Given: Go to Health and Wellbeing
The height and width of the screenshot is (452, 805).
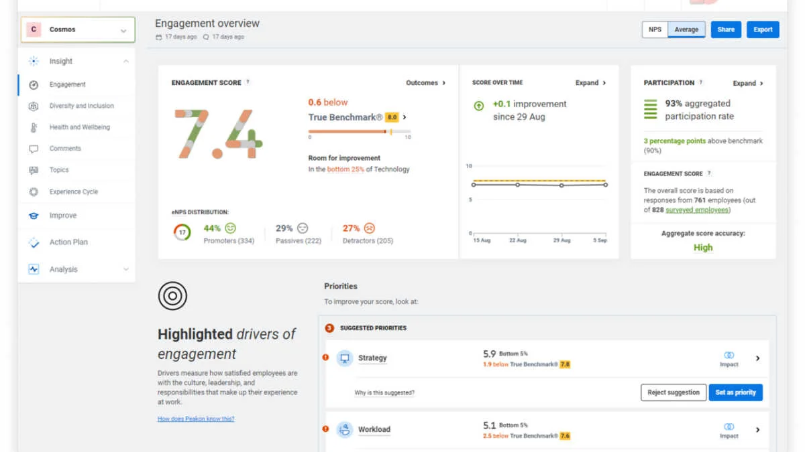Looking at the screenshot, I should pyautogui.click(x=33, y=127).
